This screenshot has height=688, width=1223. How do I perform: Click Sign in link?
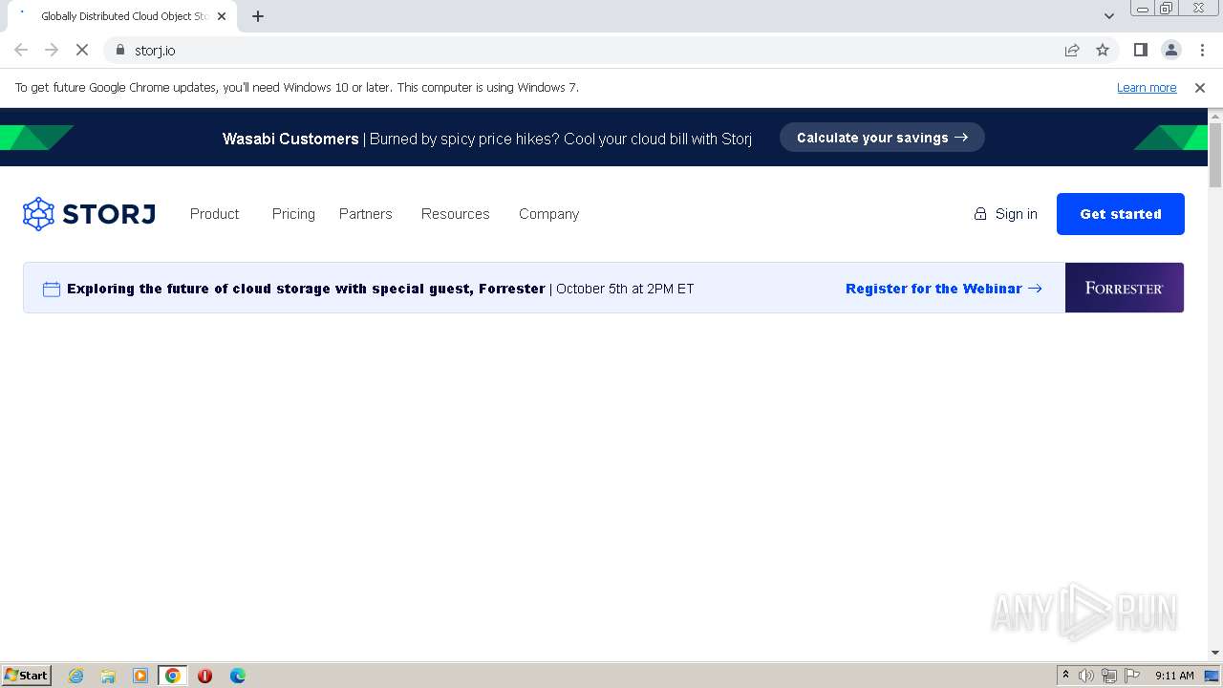[x=1005, y=214]
